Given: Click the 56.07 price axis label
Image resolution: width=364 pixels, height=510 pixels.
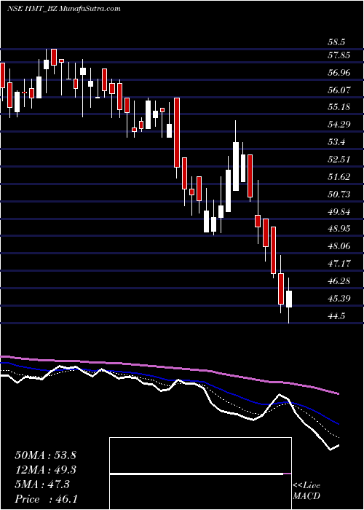Looking at the screenshot, I should tap(339, 90).
